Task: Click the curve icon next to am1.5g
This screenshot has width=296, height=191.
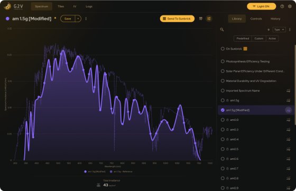Action: 288,100
